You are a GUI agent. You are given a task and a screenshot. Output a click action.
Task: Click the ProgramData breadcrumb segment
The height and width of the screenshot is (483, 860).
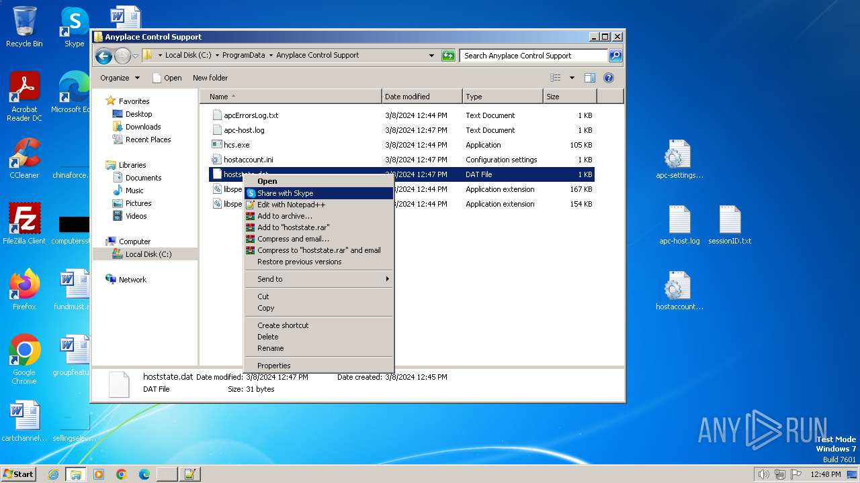click(244, 56)
